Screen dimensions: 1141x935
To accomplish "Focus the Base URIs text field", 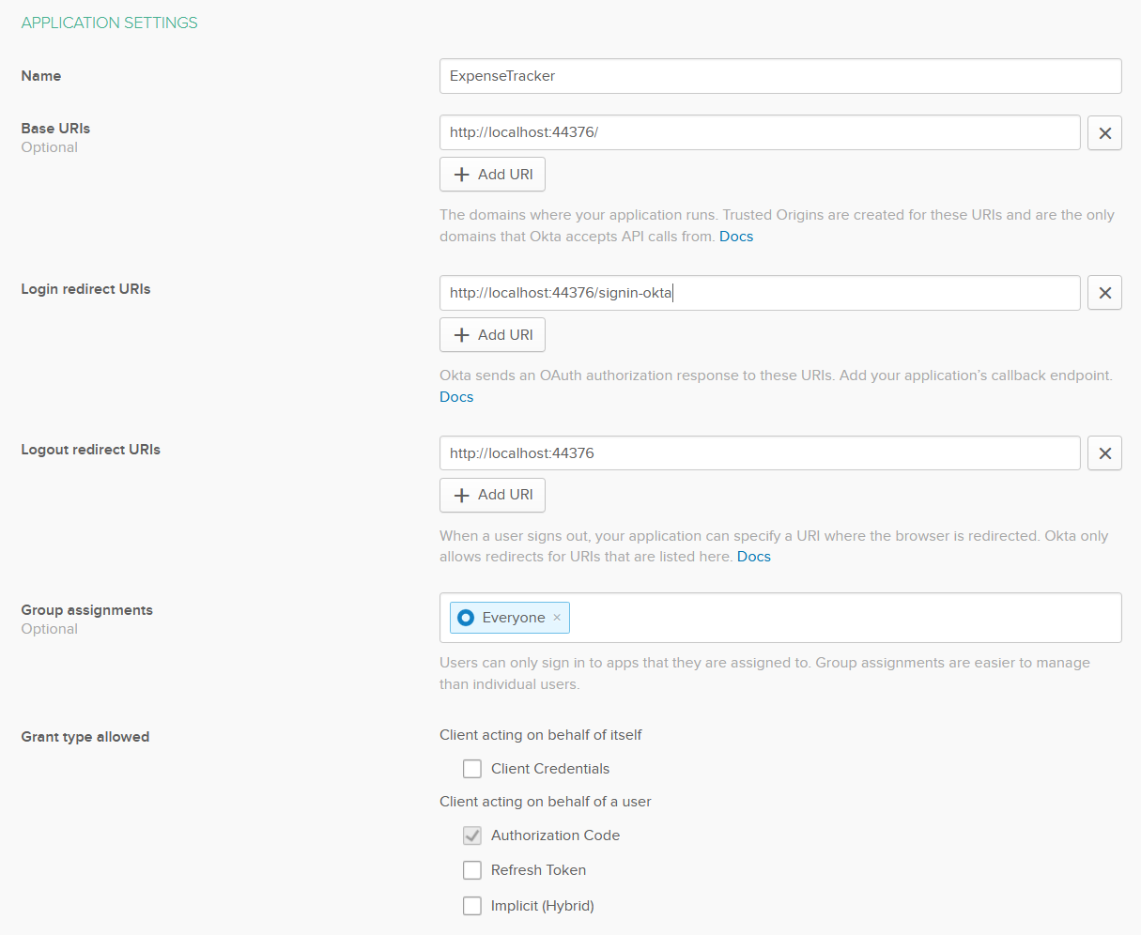I will pos(759,132).
